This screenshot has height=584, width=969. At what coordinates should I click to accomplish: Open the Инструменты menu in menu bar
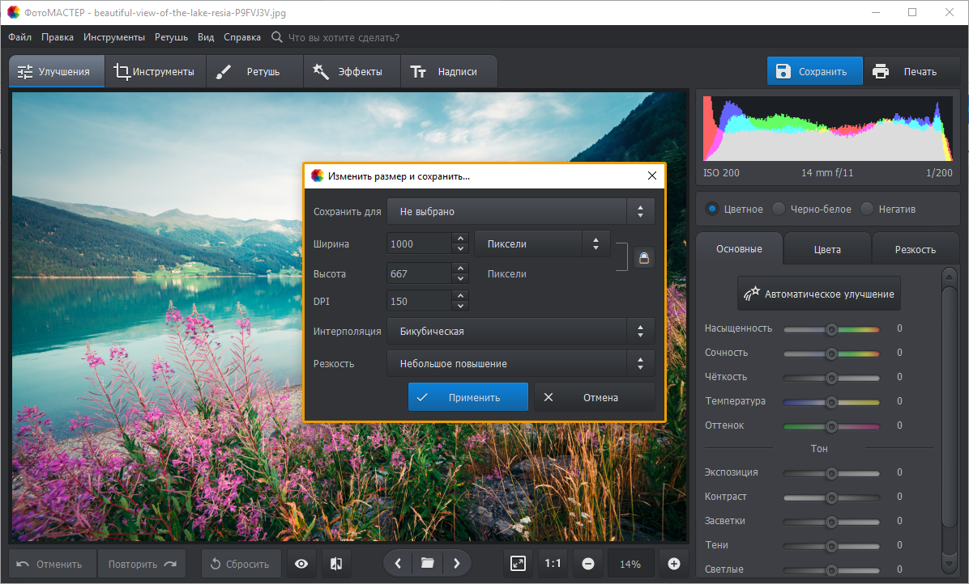114,37
